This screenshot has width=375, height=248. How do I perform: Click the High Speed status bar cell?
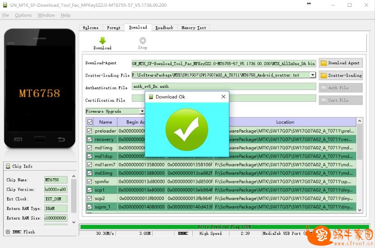pyautogui.click(x=210, y=234)
